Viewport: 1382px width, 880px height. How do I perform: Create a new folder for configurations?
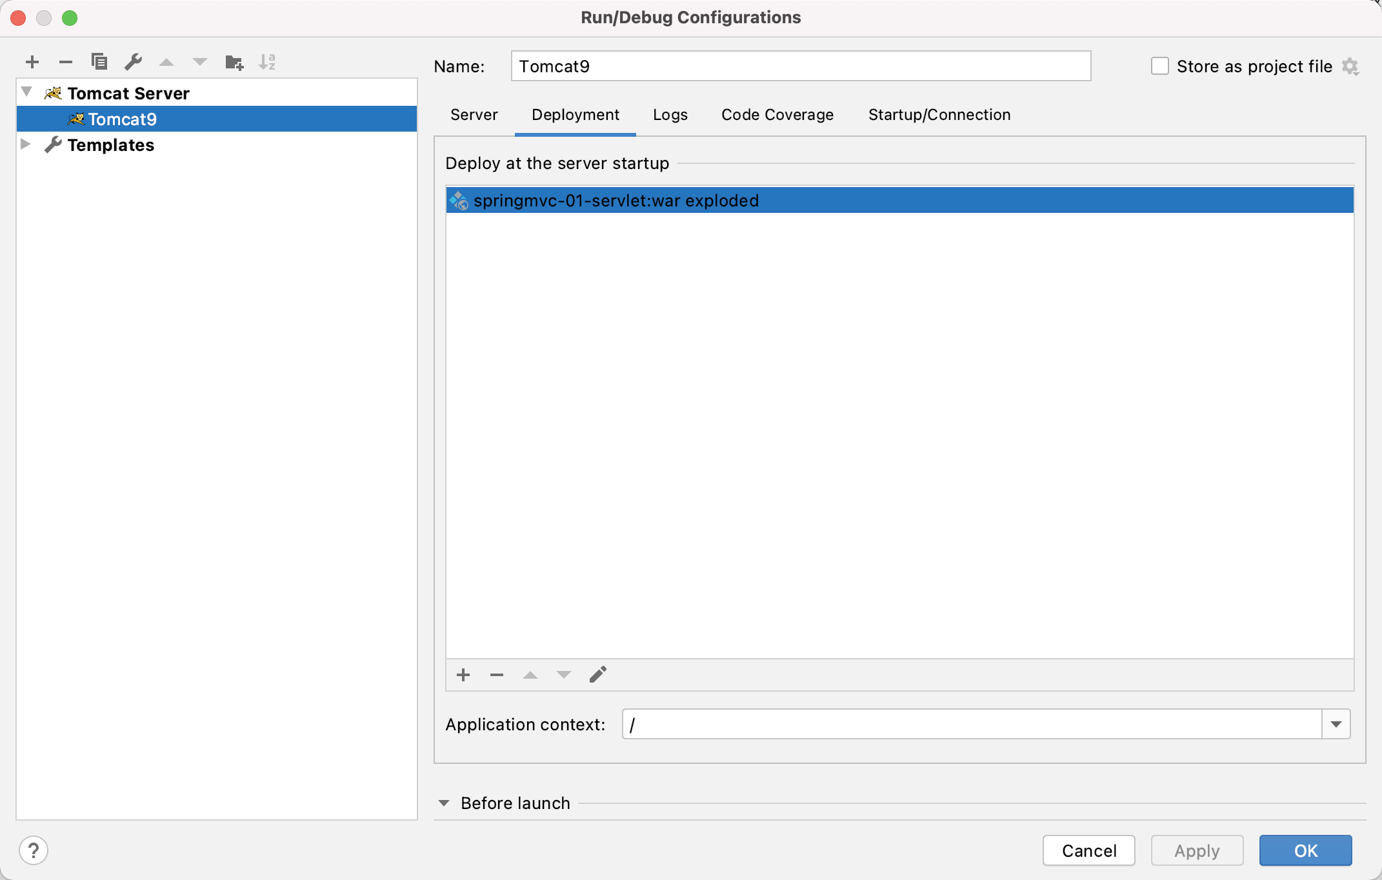234,62
